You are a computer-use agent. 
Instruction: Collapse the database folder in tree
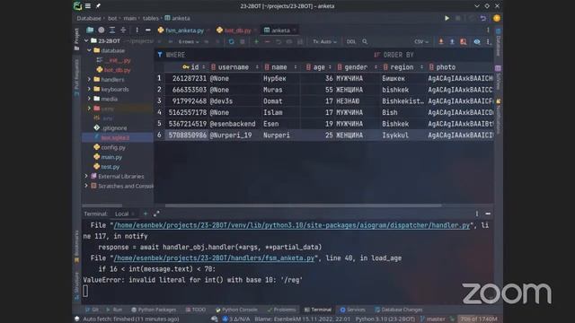pyautogui.click(x=90, y=50)
